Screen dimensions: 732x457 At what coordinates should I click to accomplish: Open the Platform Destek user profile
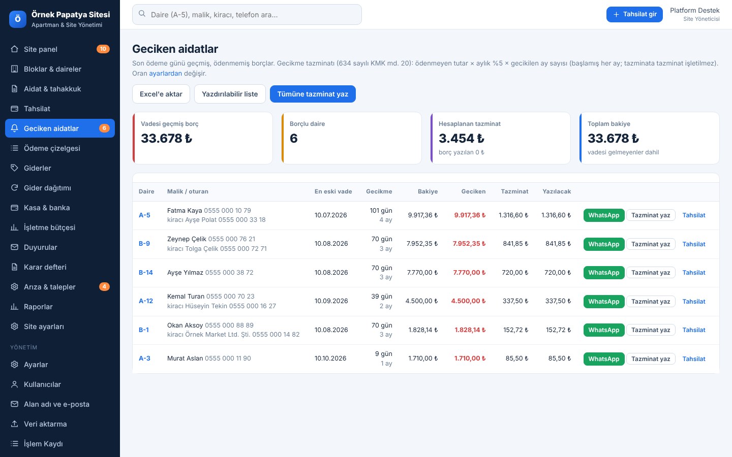(x=694, y=14)
